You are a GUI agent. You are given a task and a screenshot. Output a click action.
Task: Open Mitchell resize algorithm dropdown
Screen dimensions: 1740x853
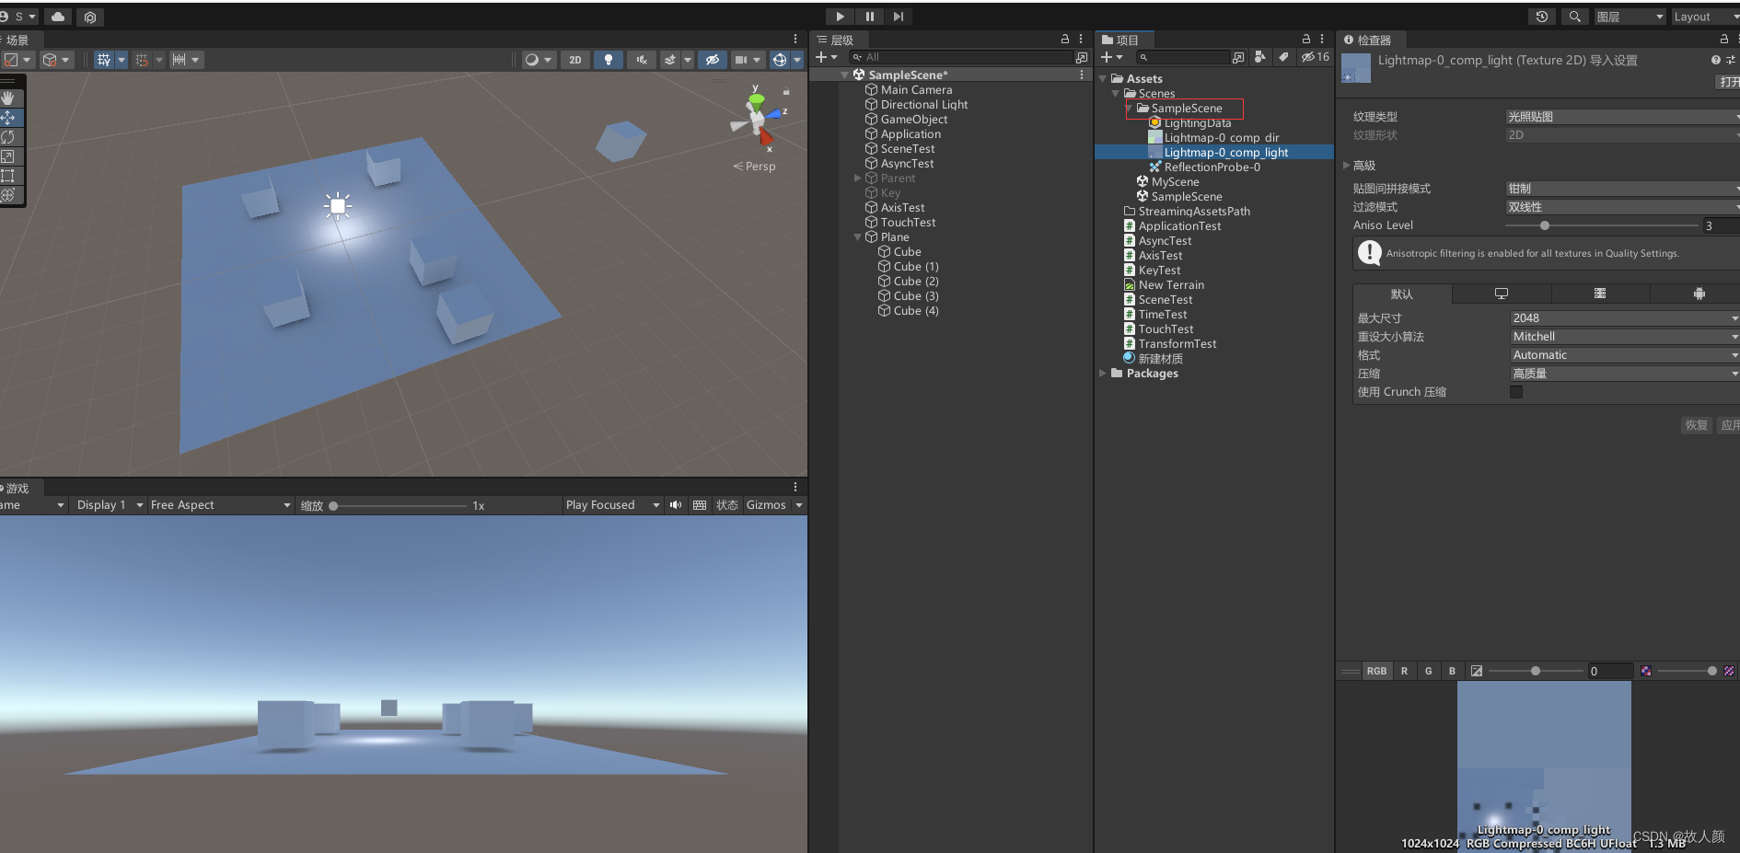point(1625,337)
